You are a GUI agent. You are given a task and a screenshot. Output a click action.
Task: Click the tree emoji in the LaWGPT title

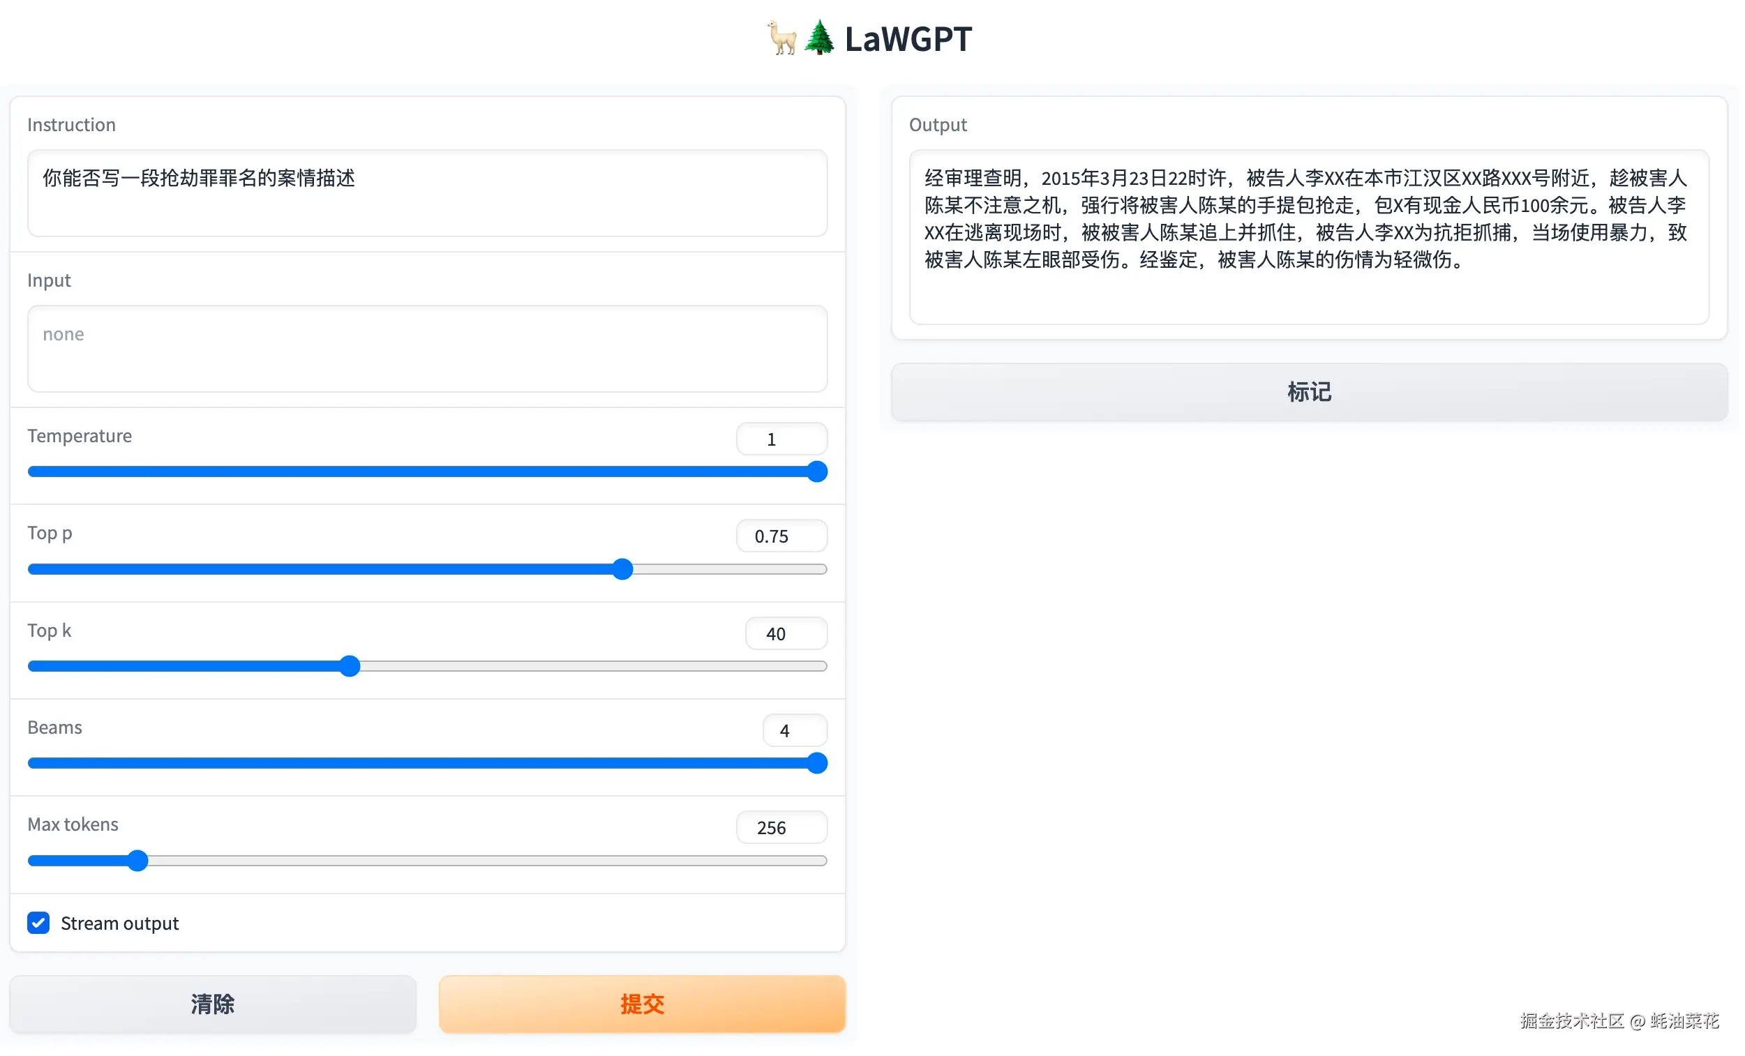click(820, 39)
